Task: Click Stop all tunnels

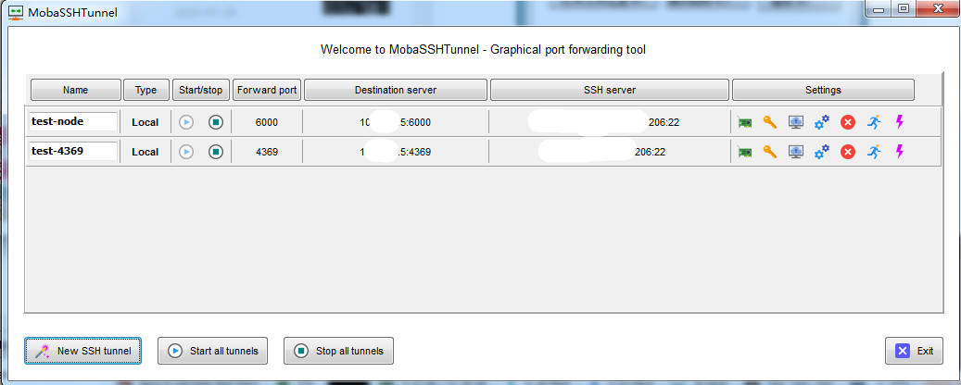Action: (x=338, y=351)
